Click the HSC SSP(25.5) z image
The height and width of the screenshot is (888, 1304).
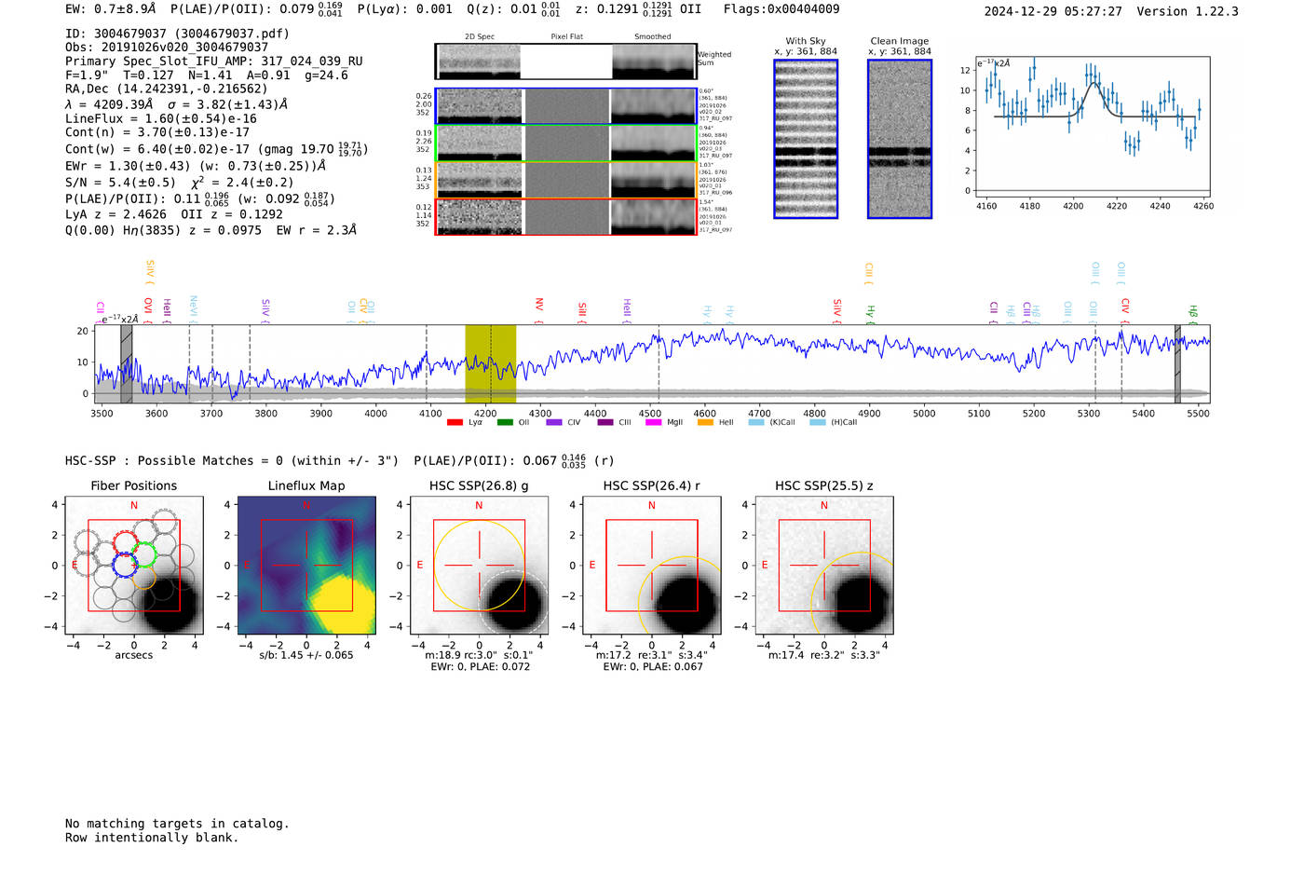[x=823, y=566]
